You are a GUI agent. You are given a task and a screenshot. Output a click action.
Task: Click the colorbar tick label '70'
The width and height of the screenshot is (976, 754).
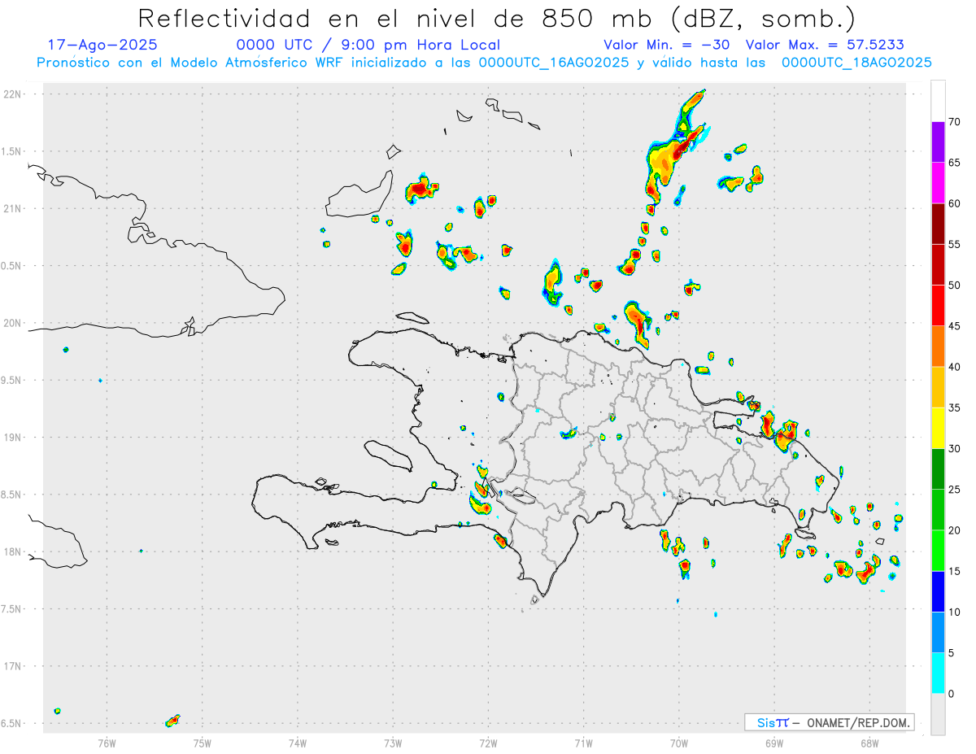955,122
